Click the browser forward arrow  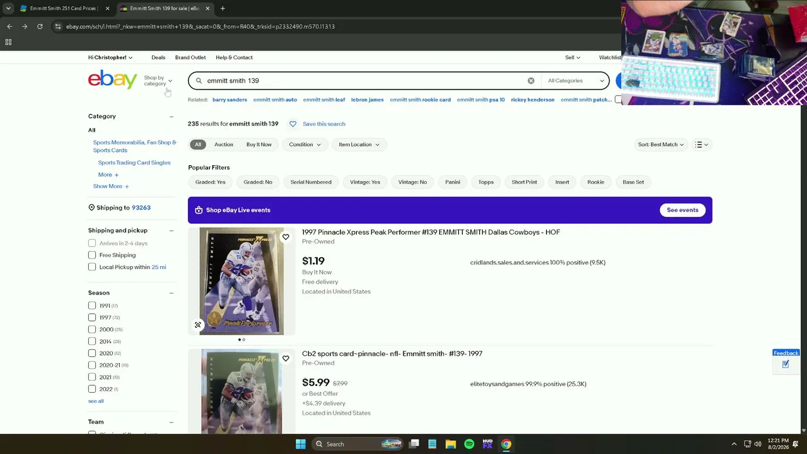point(25,26)
